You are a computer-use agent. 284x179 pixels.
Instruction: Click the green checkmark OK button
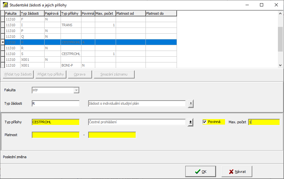200,172
